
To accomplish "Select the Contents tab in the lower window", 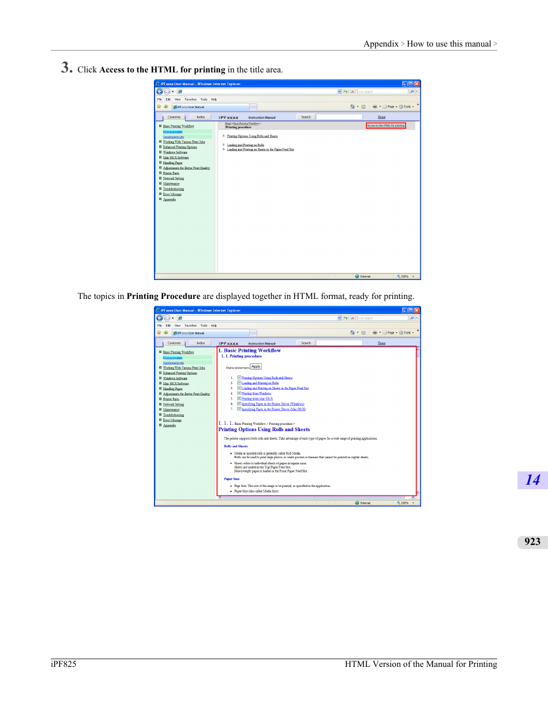I will click(x=174, y=343).
